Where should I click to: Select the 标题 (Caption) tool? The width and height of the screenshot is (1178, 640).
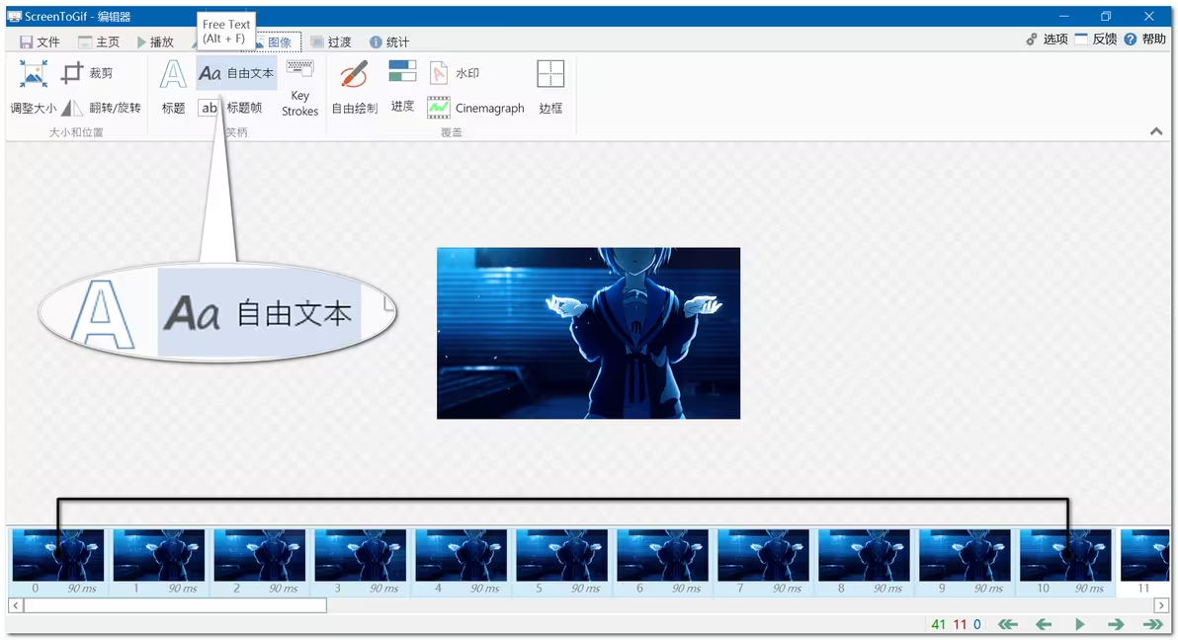pos(173,87)
